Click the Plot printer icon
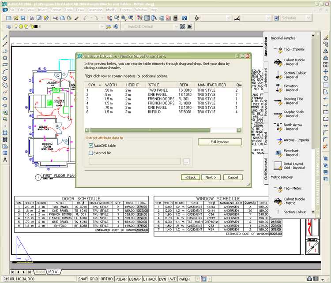The width and height of the screenshot is (331, 283). coord(32,18)
